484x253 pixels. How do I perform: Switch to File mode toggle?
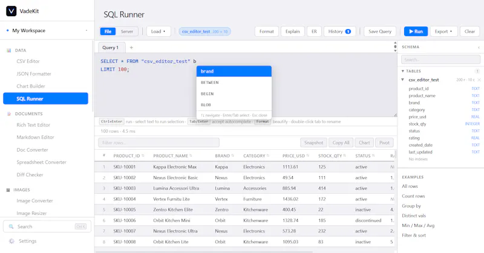coord(108,31)
